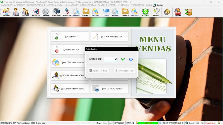This screenshot has width=223, height=125.
Task: Click Relatório icon left of Vendas icon
Action: 95,12
